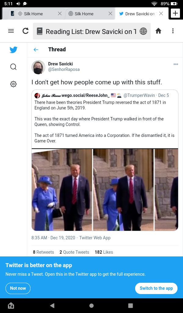The height and width of the screenshot is (313, 183).
Task: Reload the page with refresh icon
Action: 26,31
